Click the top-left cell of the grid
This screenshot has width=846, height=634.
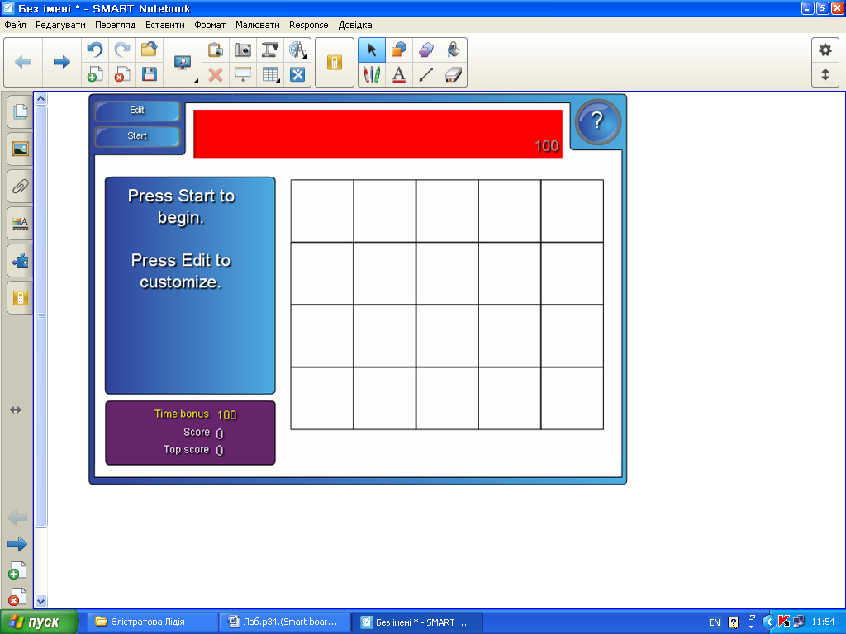(322, 211)
